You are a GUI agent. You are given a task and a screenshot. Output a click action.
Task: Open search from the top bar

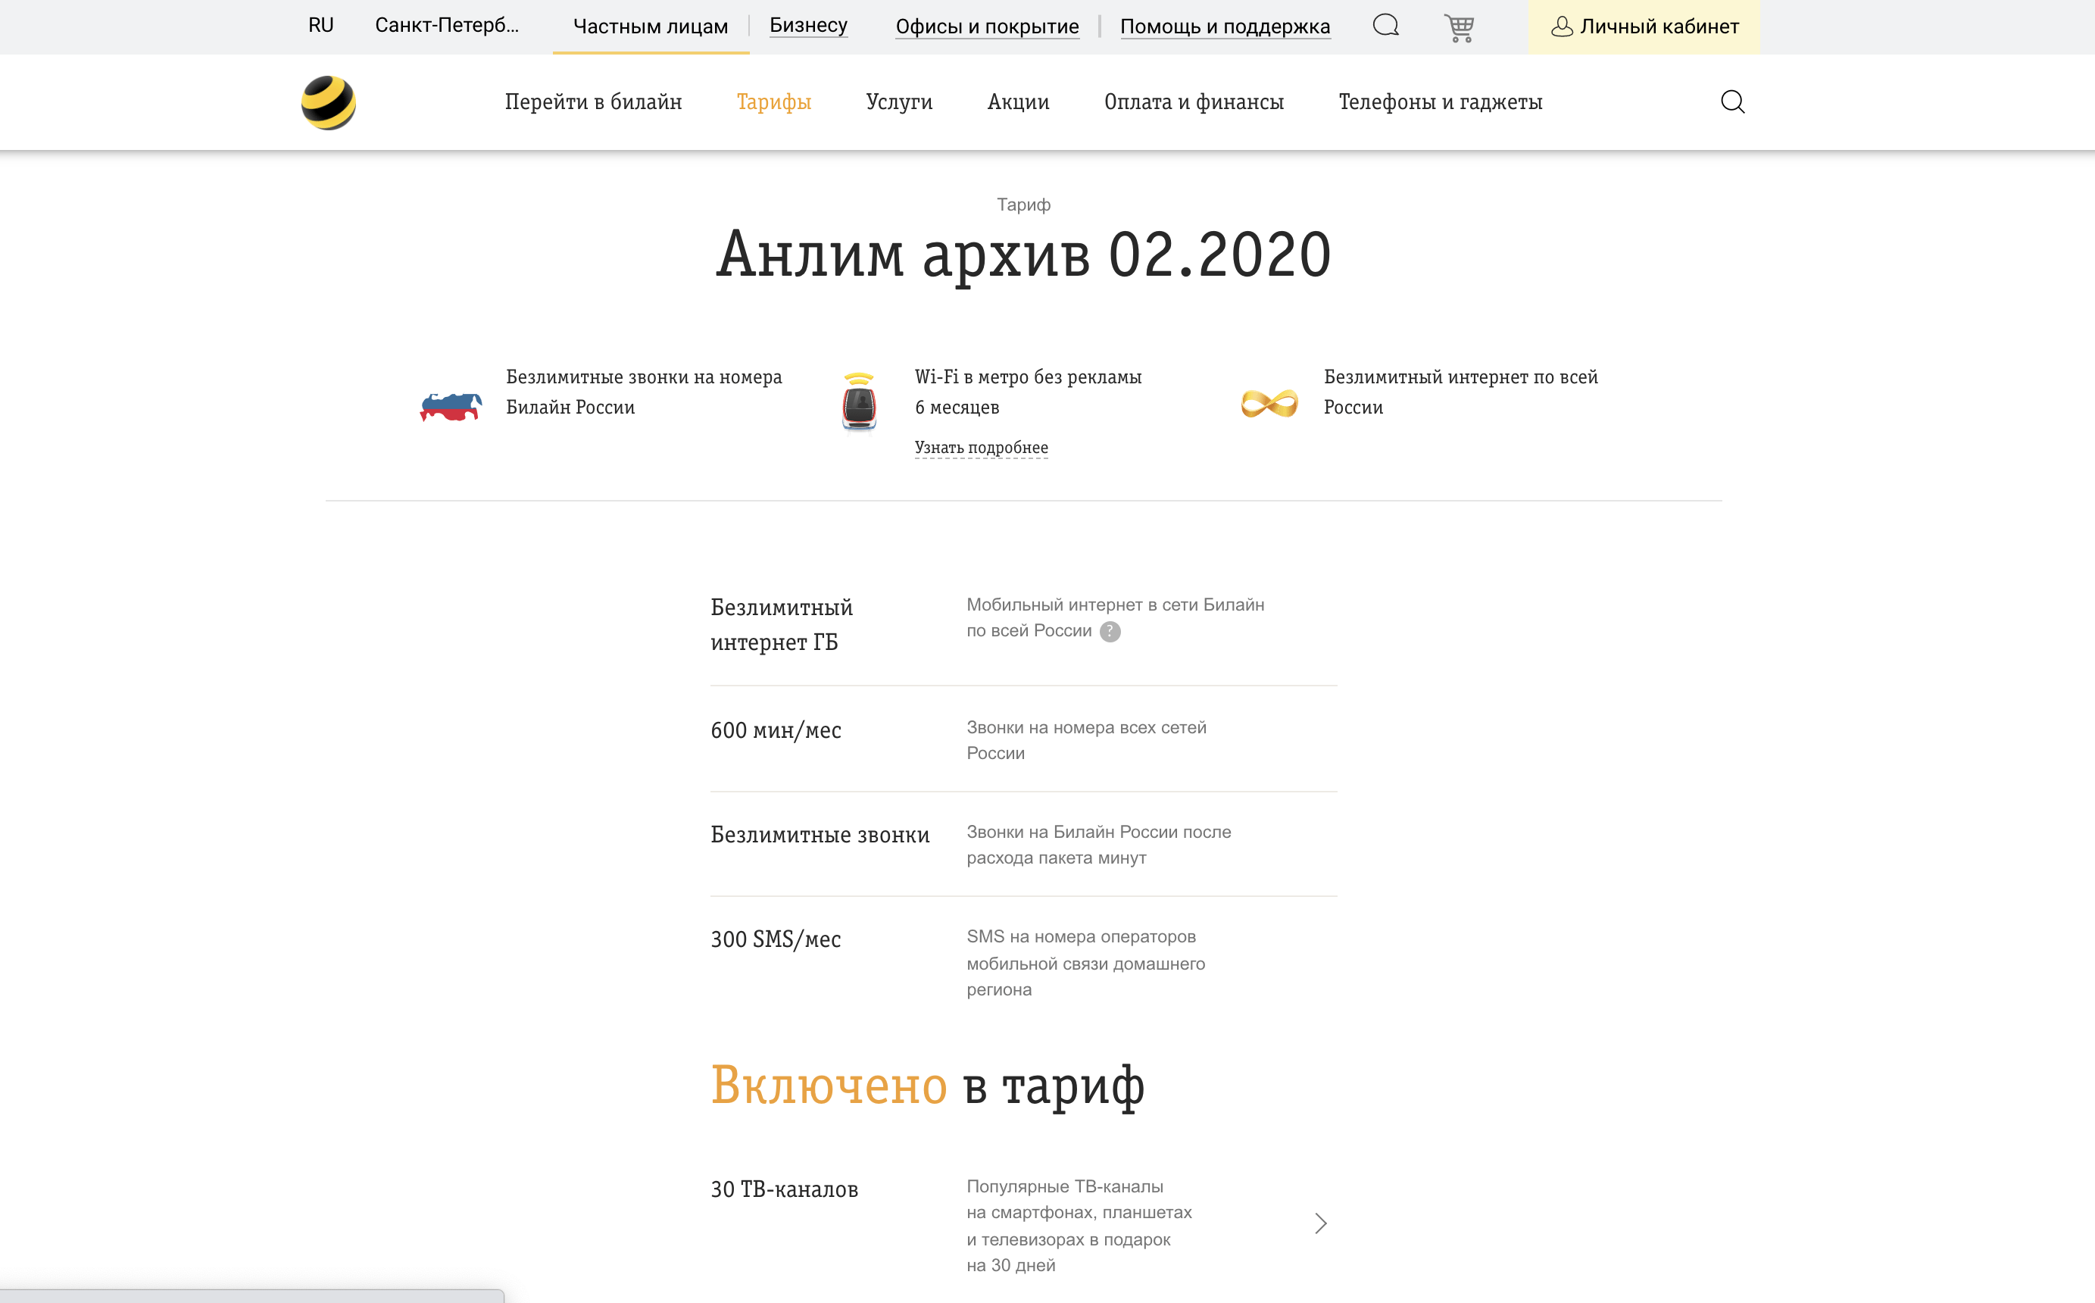tap(1386, 26)
